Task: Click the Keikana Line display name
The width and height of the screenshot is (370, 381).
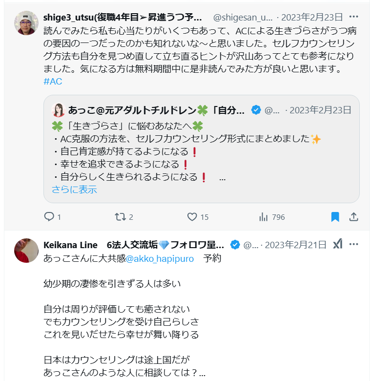Action: pos(133,244)
